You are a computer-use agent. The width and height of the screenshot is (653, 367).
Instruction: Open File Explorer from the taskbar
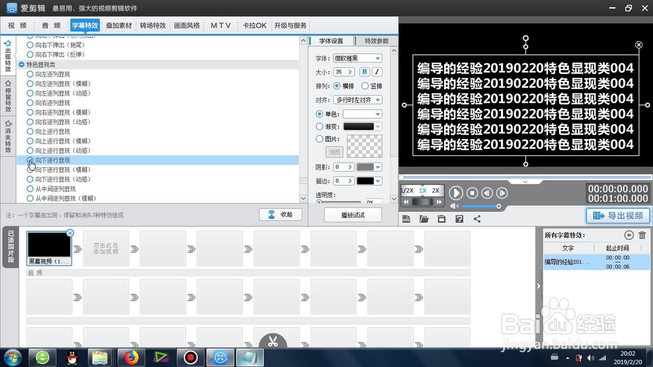coord(100,357)
